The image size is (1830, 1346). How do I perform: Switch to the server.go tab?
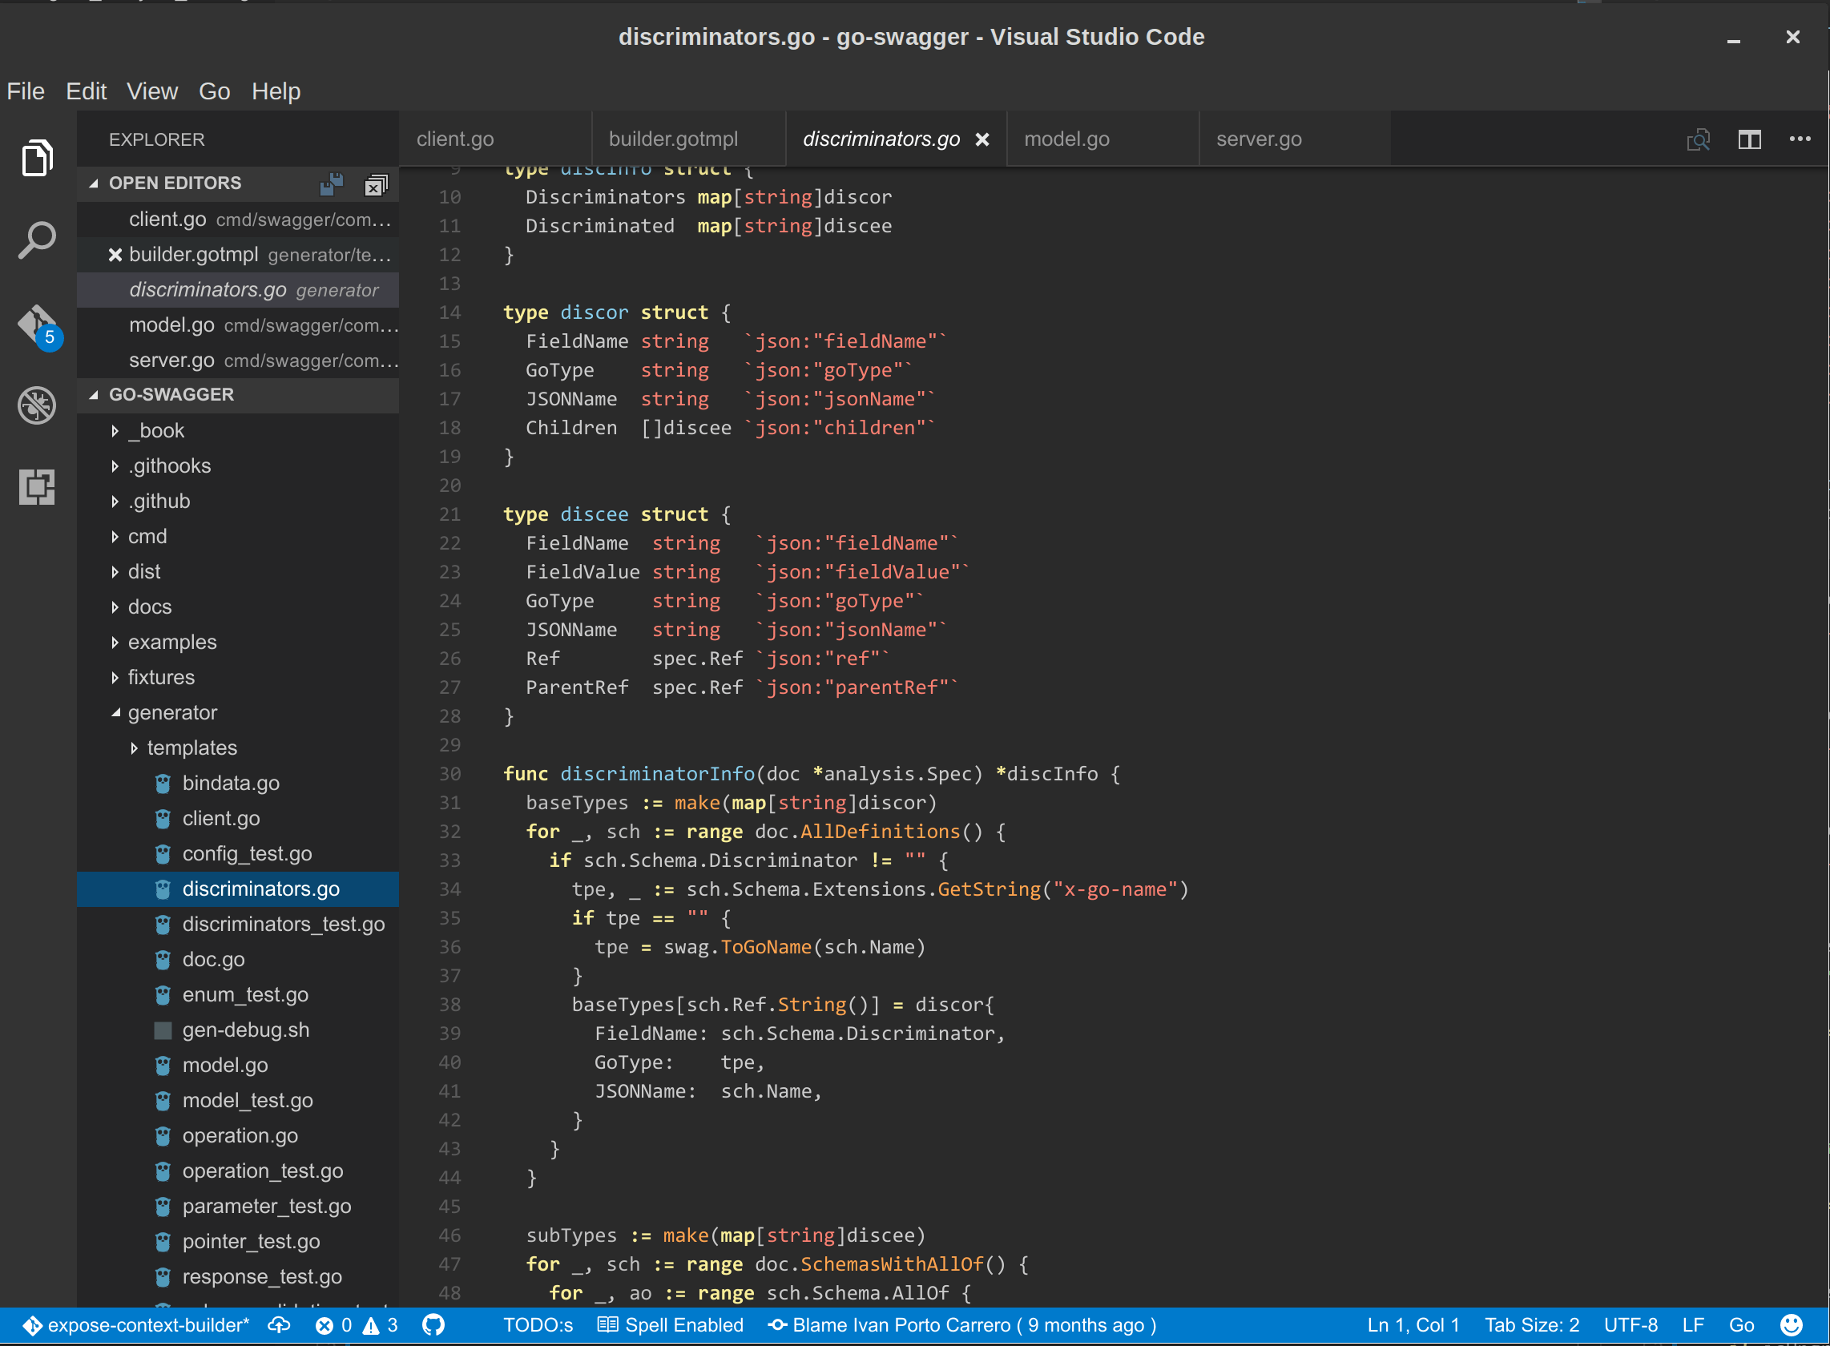1260,139
